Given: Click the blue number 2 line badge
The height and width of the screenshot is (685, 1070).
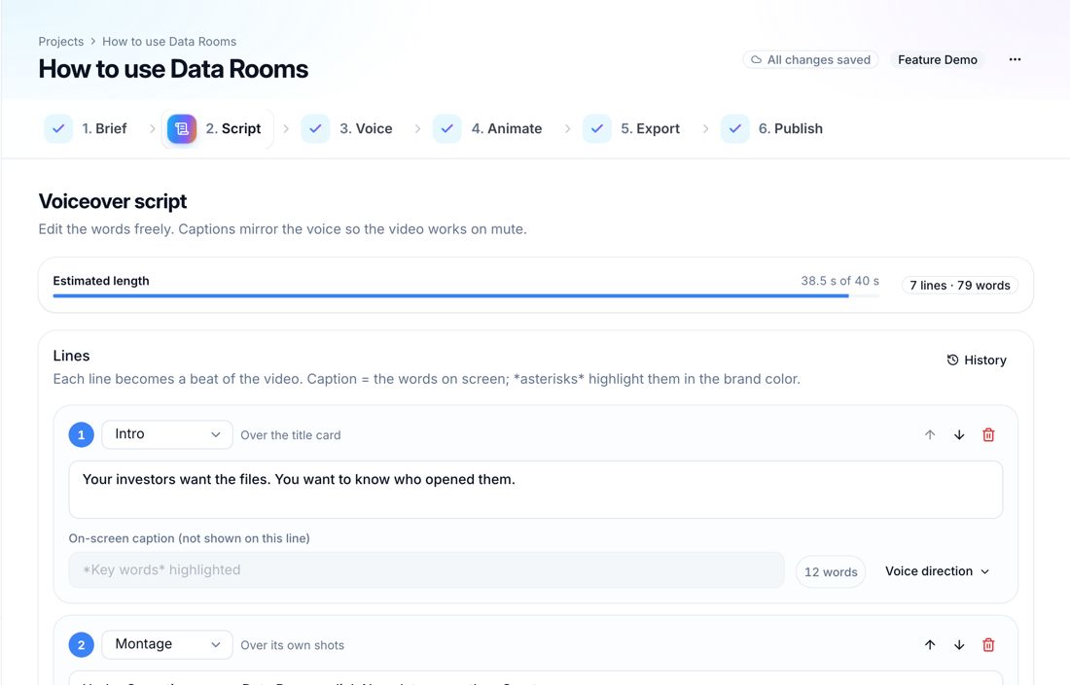Looking at the screenshot, I should point(81,645).
